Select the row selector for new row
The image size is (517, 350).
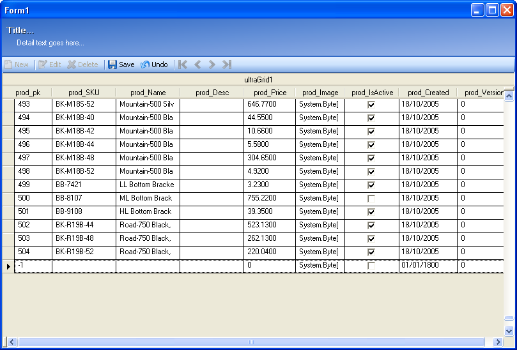8,266
